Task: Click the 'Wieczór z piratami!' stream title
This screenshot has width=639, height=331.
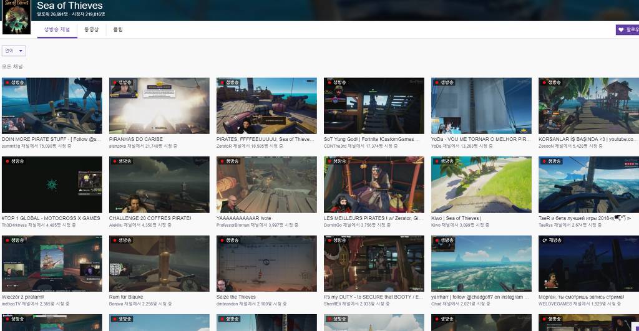Action: point(23,297)
